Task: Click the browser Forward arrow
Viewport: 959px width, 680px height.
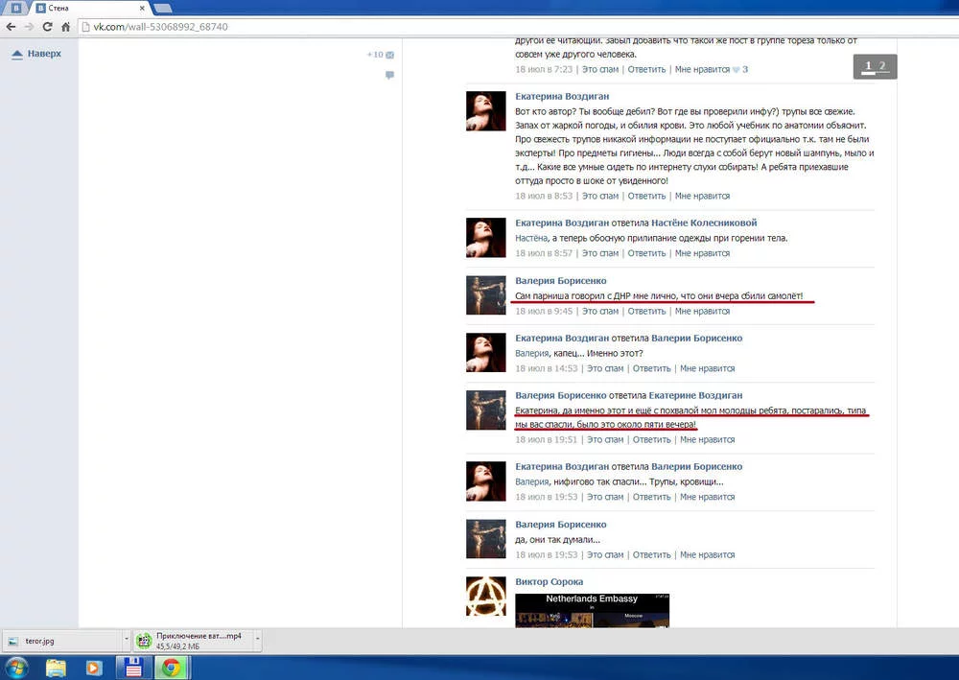Action: click(29, 27)
